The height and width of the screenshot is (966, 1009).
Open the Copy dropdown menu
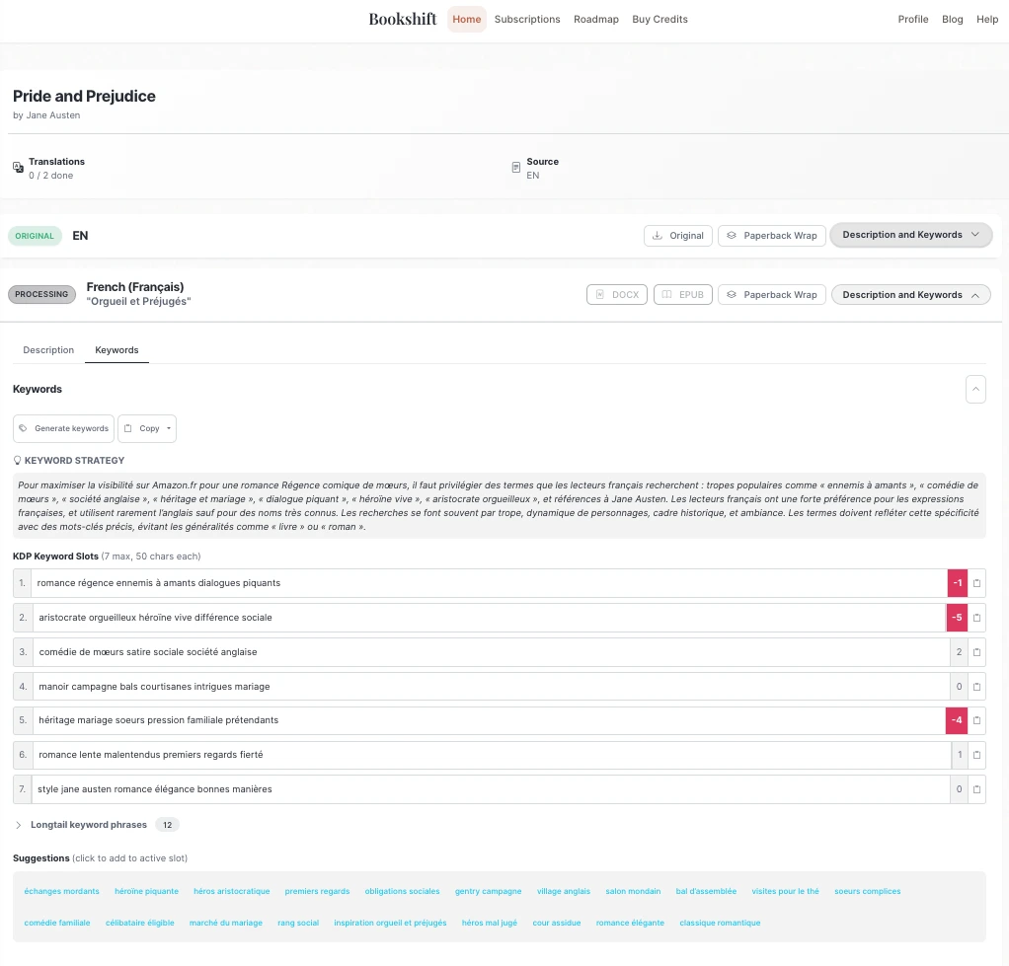147,428
